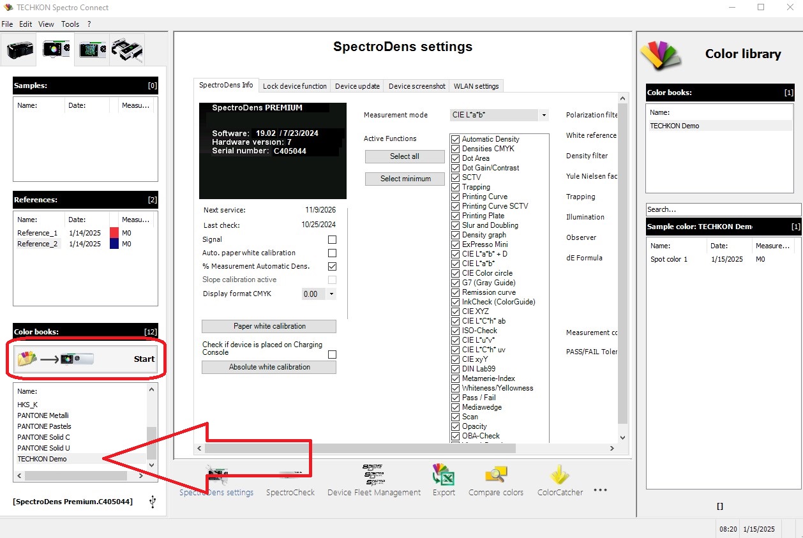Uncheck Automatic Density function

455,139
